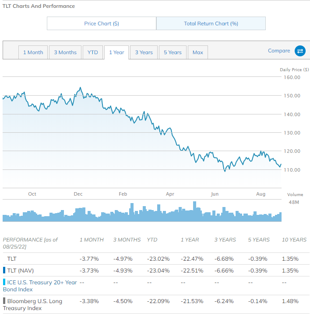Click the ICE index light blue color marker

(x=4, y=283)
